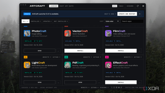Open the What's New link

click(110, 14)
